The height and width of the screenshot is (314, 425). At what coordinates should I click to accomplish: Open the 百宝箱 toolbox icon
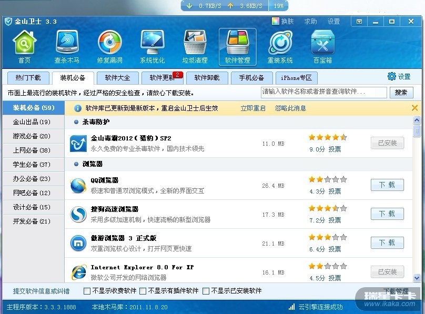tap(322, 47)
